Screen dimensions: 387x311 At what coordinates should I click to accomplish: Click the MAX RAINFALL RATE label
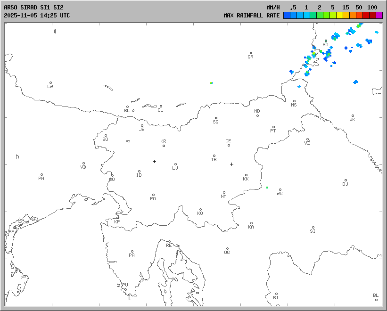(251, 15)
